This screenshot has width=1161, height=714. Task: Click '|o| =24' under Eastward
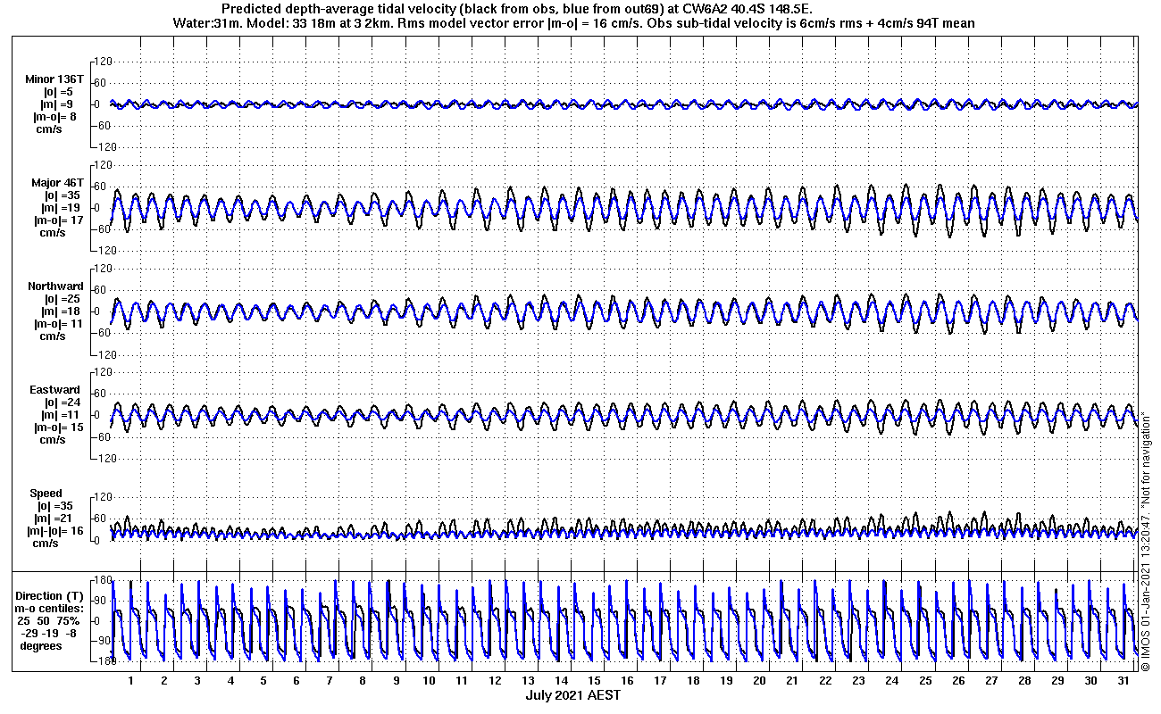click(63, 403)
